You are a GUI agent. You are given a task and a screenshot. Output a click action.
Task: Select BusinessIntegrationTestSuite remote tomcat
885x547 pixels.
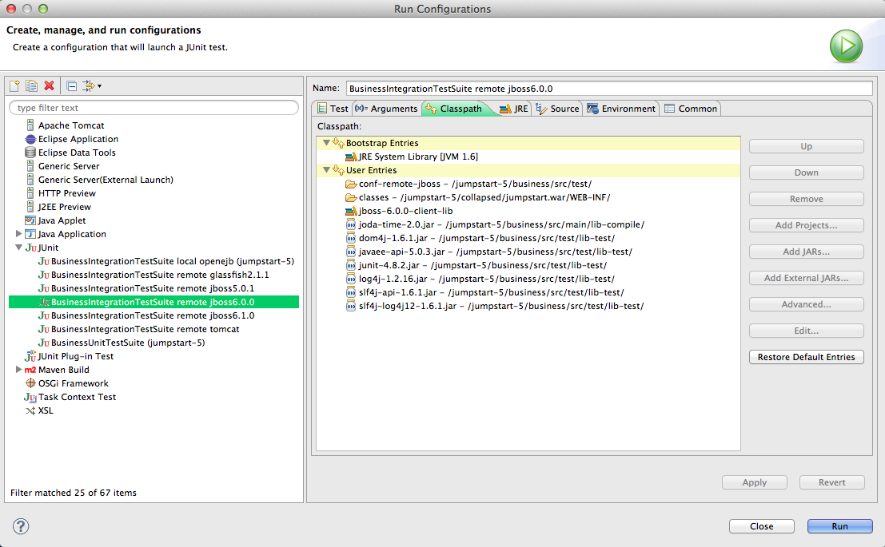(139, 329)
